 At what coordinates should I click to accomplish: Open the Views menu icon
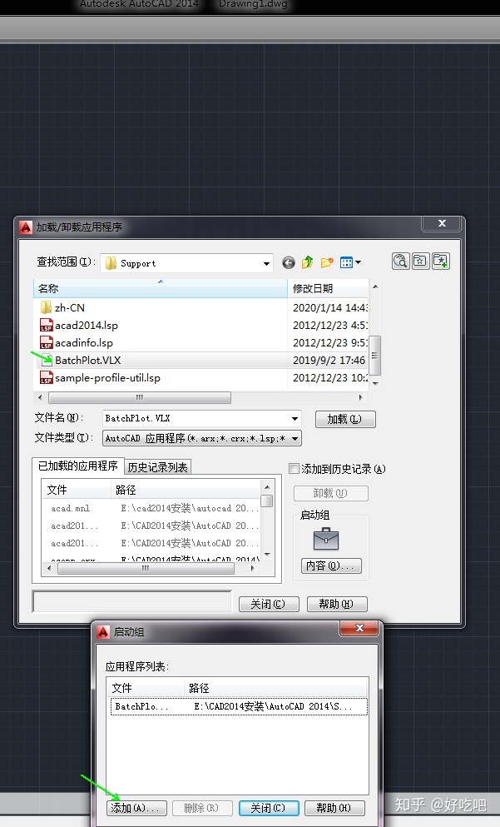[350, 262]
